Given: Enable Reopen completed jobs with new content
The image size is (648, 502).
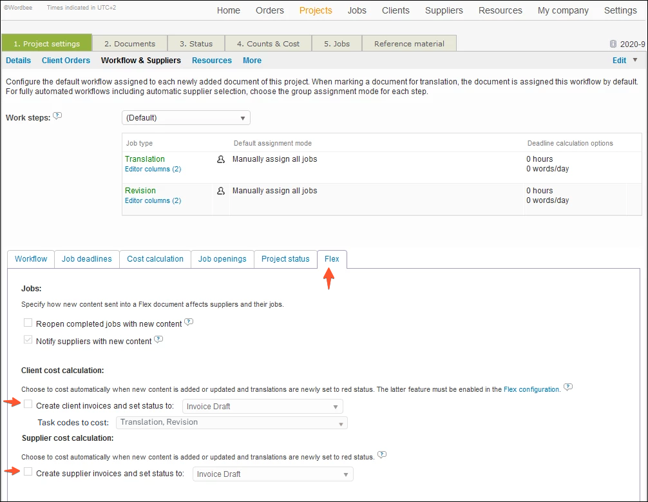Looking at the screenshot, I should (28, 323).
